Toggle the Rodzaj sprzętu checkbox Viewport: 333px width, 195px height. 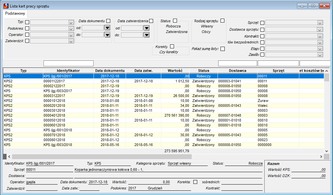point(222,21)
